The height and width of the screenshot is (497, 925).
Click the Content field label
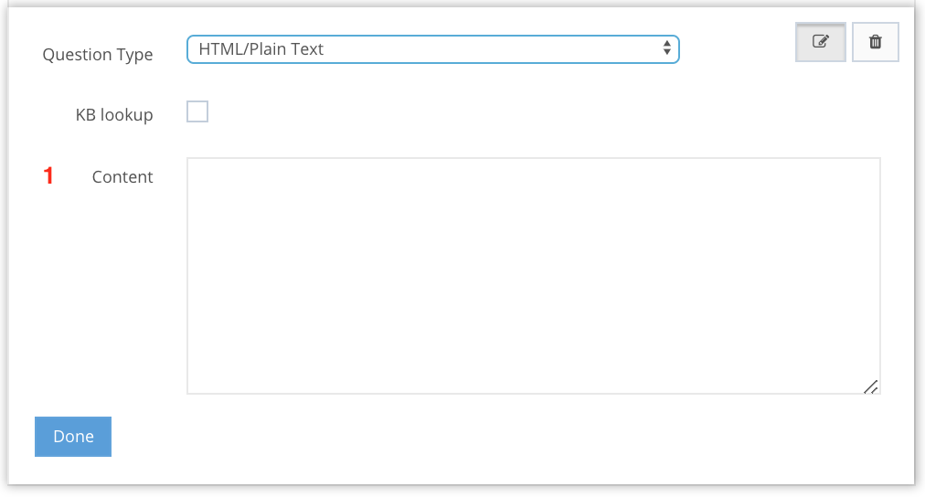point(122,177)
